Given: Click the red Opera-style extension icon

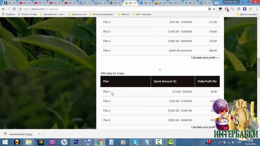Looking at the screenshot, I should coord(227,9).
